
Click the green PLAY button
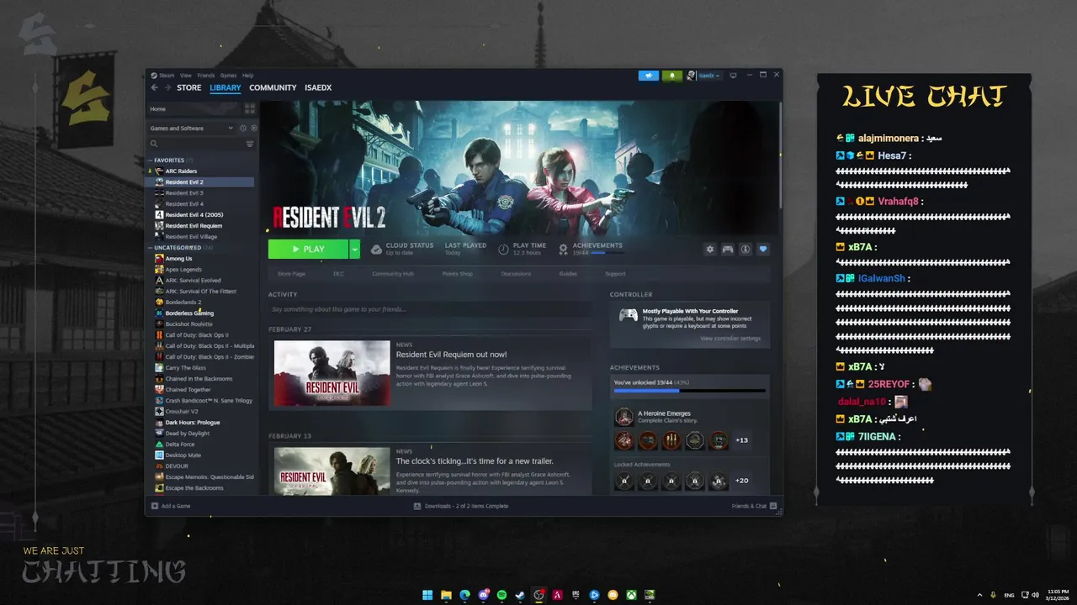coord(308,249)
